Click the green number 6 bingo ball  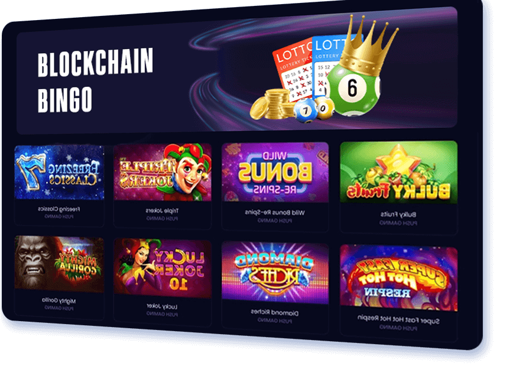point(353,90)
